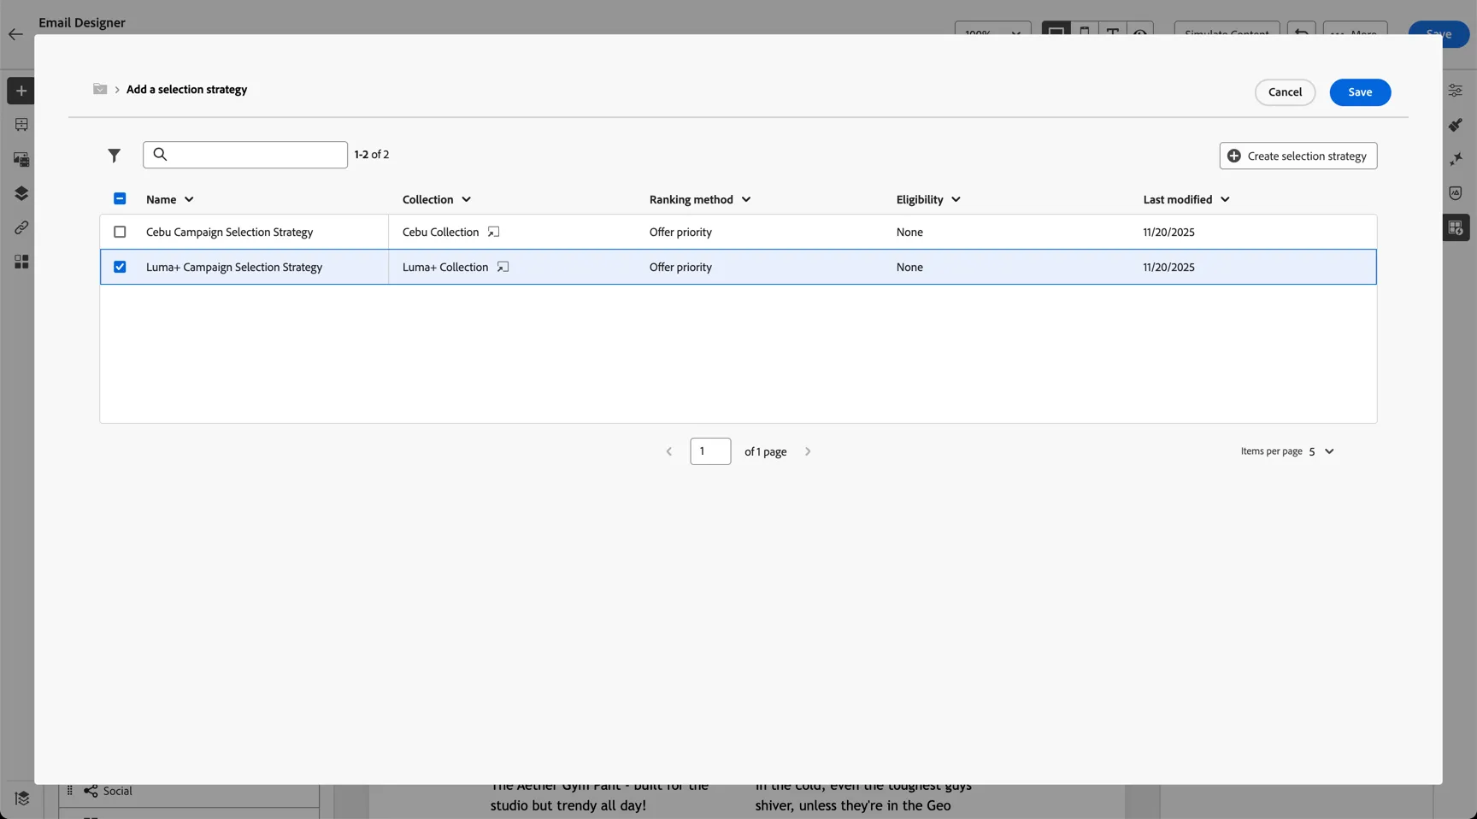Go to next page arrow
Viewport: 1477px width, 819px height.
[x=808, y=451]
